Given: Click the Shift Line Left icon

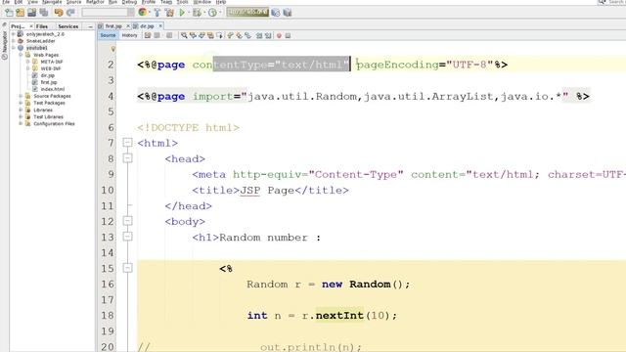Looking at the screenshot, I should point(259,35).
